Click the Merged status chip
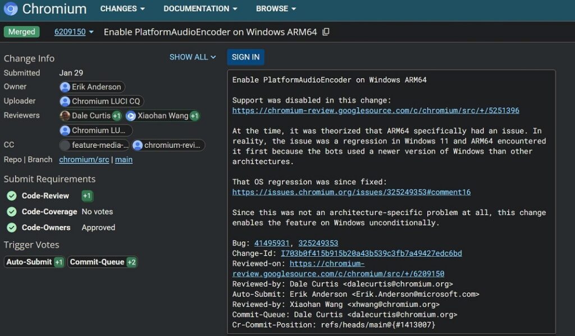Screen dimensions: 575x336 [21, 32]
